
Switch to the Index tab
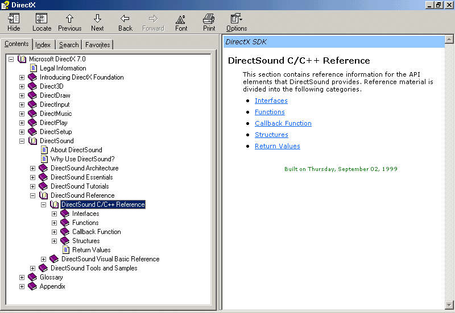43,45
